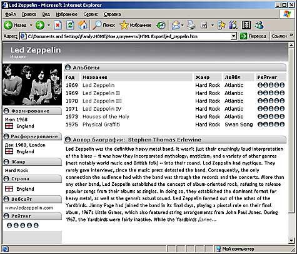The width and height of the screenshot is (297, 254).
Task: Collapse the Альбомы section header
Action: (x=175, y=68)
